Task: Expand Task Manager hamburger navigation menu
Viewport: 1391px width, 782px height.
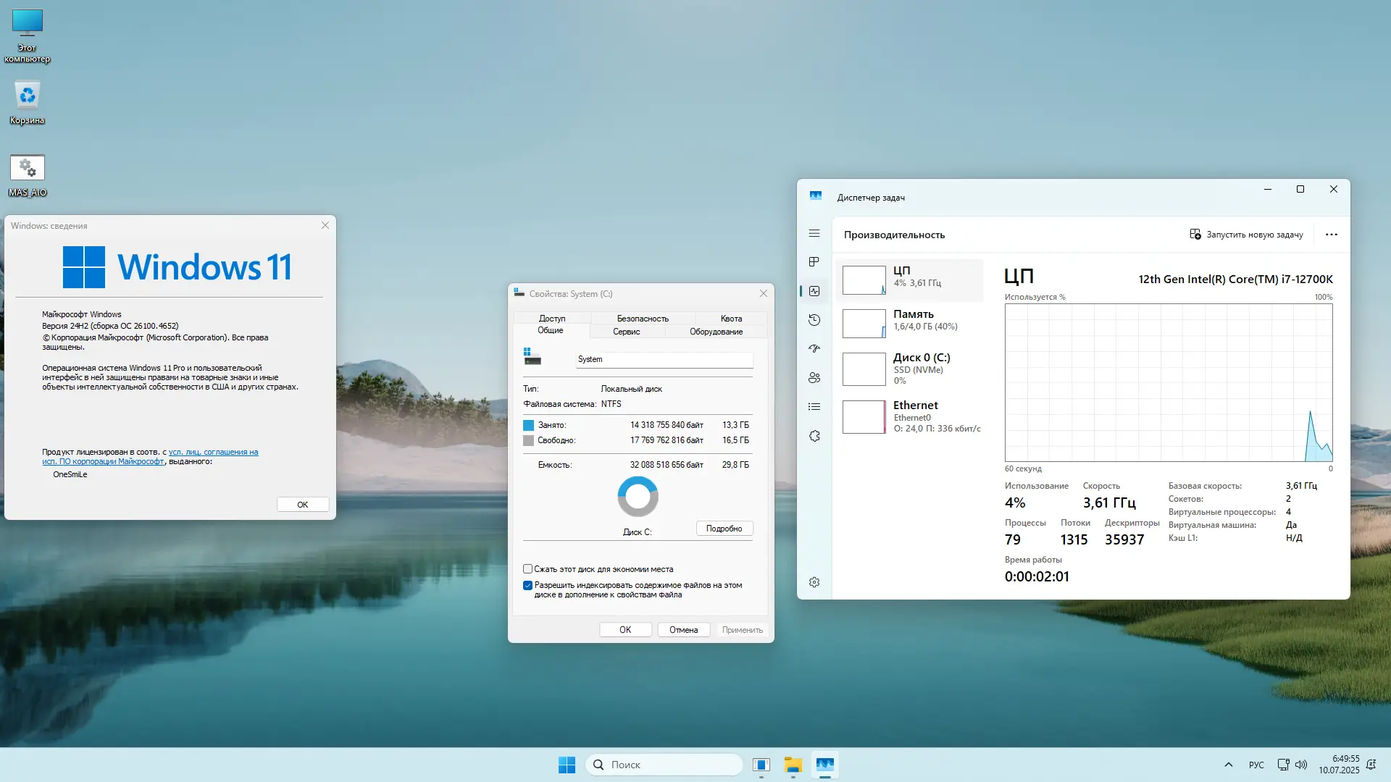Action: 814,233
